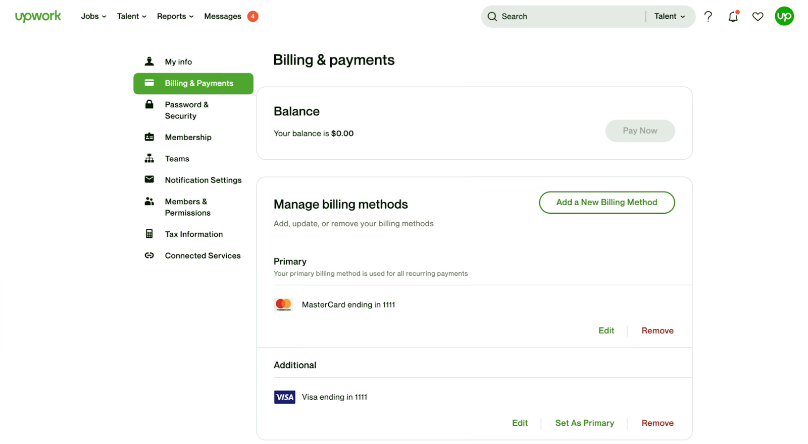
Task: Click Add a New Billing Method
Action: click(607, 202)
